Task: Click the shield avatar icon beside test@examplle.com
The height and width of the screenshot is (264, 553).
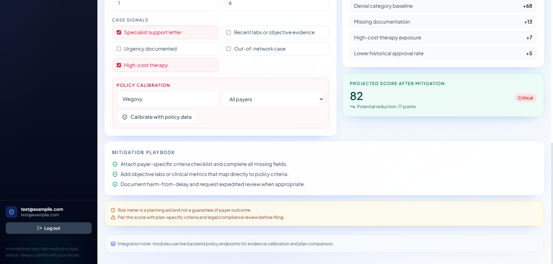Action: (12, 212)
